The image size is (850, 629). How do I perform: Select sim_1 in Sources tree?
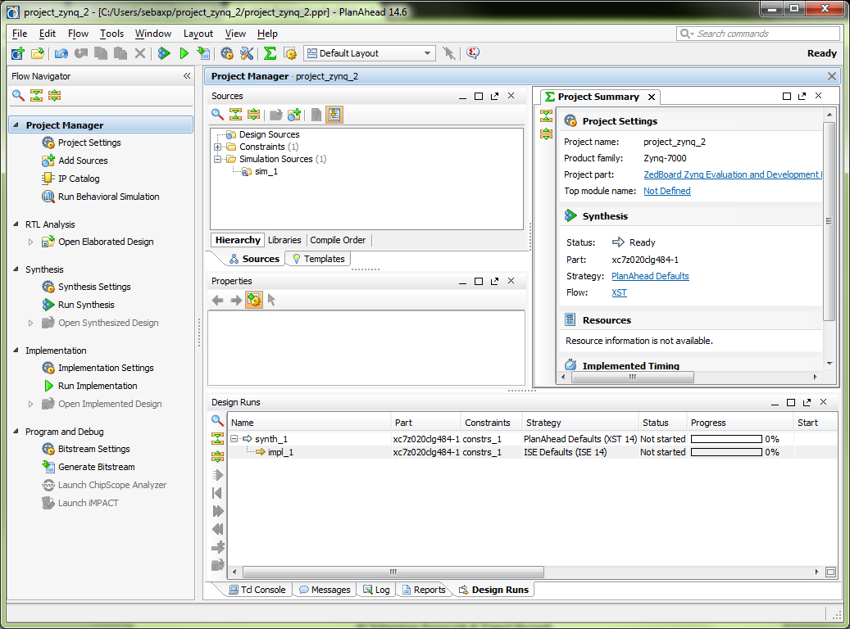(266, 172)
